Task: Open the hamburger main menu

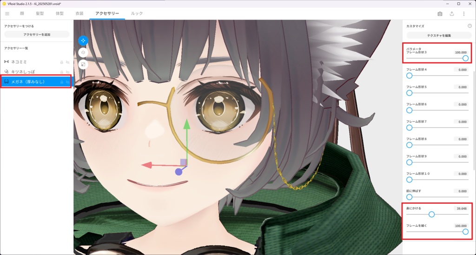Action: click(x=7, y=13)
